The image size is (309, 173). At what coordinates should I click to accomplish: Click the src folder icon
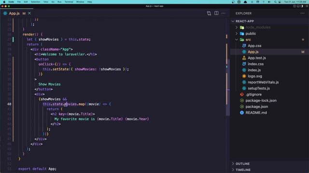click(x=242, y=39)
